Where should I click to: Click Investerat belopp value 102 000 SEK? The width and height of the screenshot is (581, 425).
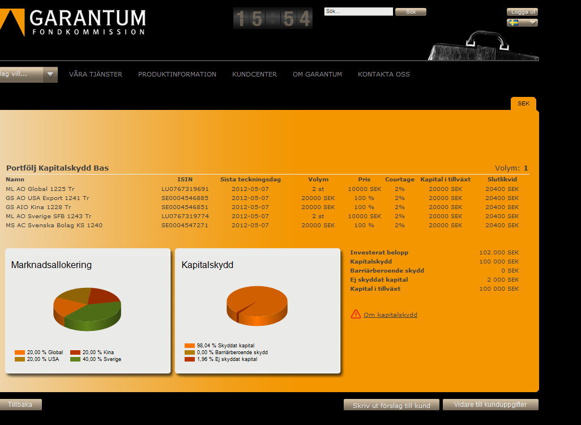[x=499, y=253]
